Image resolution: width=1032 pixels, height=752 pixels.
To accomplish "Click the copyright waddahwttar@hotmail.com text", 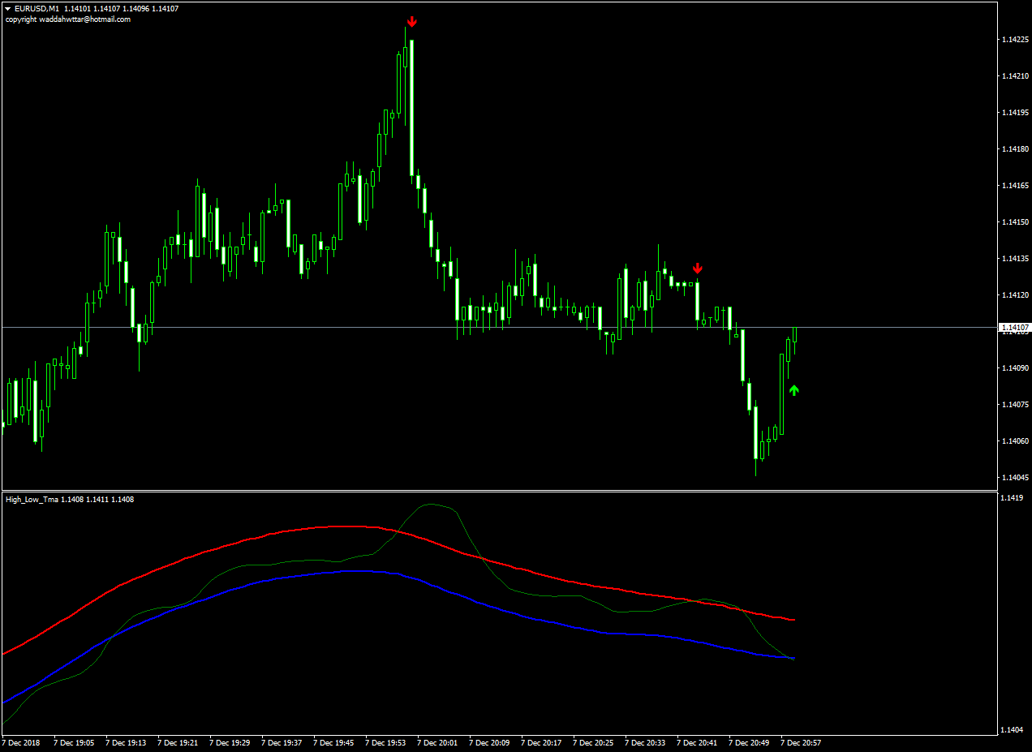I will point(68,19).
